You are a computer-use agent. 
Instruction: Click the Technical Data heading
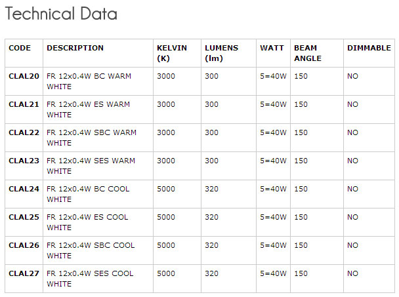pos(62,14)
